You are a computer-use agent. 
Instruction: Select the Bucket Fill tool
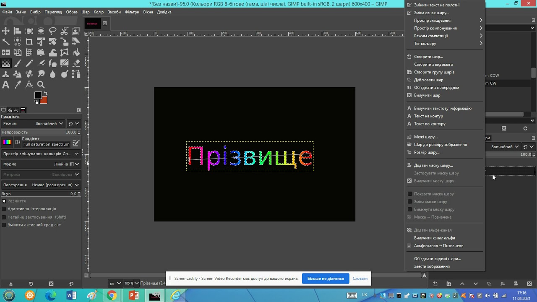click(x=76, y=52)
